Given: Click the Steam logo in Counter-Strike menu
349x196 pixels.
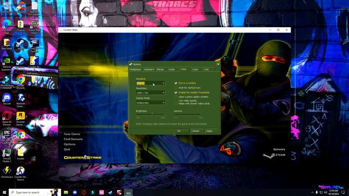Looking at the screenshot, I should tap(274, 155).
